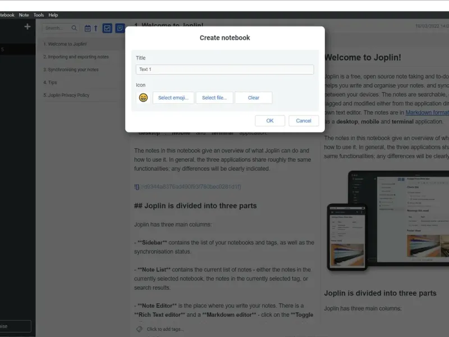Image resolution: width=449 pixels, height=337 pixels.
Task: Click the tag icon near add tags
Action: point(139,329)
